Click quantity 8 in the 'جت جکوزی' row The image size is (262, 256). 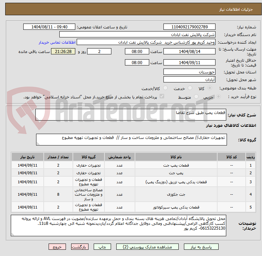pos(58,194)
